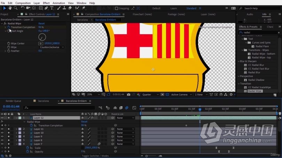Viewport: 282px width, 158px height.
Task: Select the CC Radial Blur effect preset
Action: point(256,65)
